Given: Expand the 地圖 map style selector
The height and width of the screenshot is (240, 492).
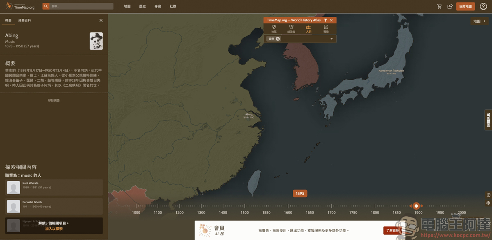Looking at the screenshot, I should tap(479, 21).
